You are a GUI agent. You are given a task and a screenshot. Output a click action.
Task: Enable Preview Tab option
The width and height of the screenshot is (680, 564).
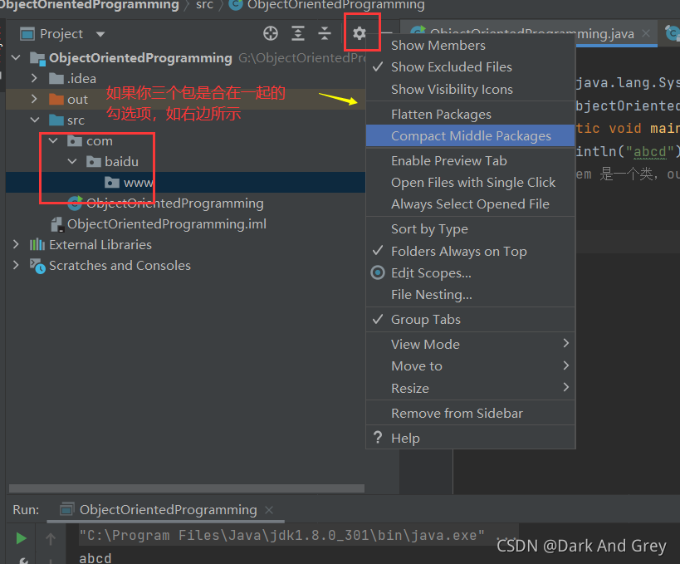pos(471,161)
